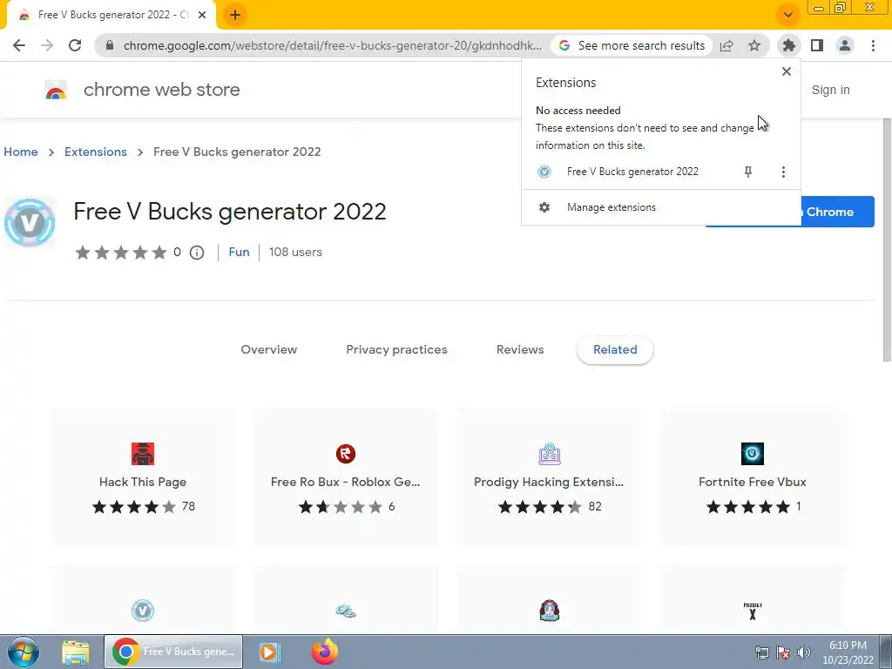
Task: Click the Chrome Web Store rainbow logo
Action: click(x=56, y=90)
